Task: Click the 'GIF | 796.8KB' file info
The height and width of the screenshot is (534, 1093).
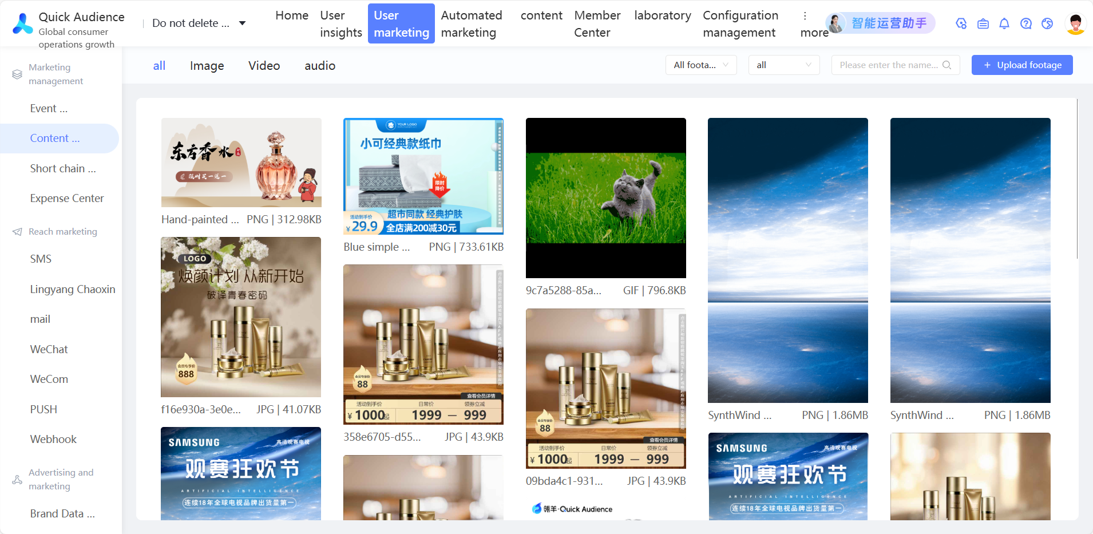Action: 655,291
